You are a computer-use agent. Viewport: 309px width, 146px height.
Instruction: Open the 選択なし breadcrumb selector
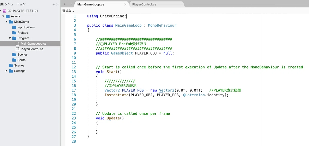pos(68,11)
